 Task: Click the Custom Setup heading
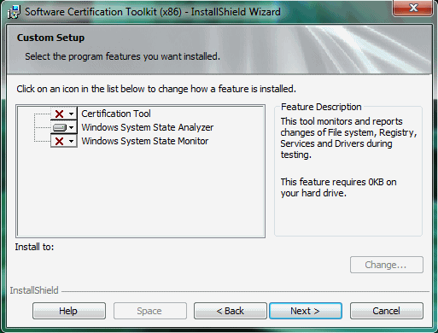tap(50, 38)
